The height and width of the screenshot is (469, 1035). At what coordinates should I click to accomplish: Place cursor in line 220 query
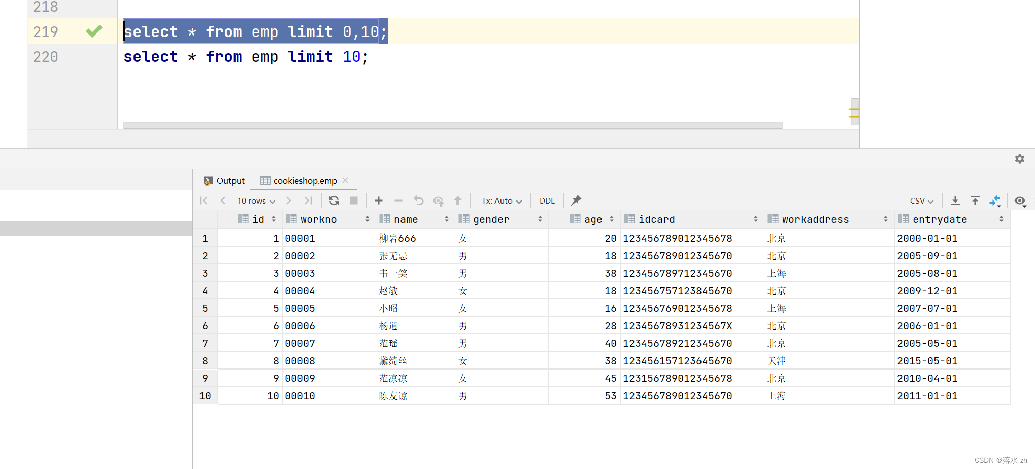246,57
